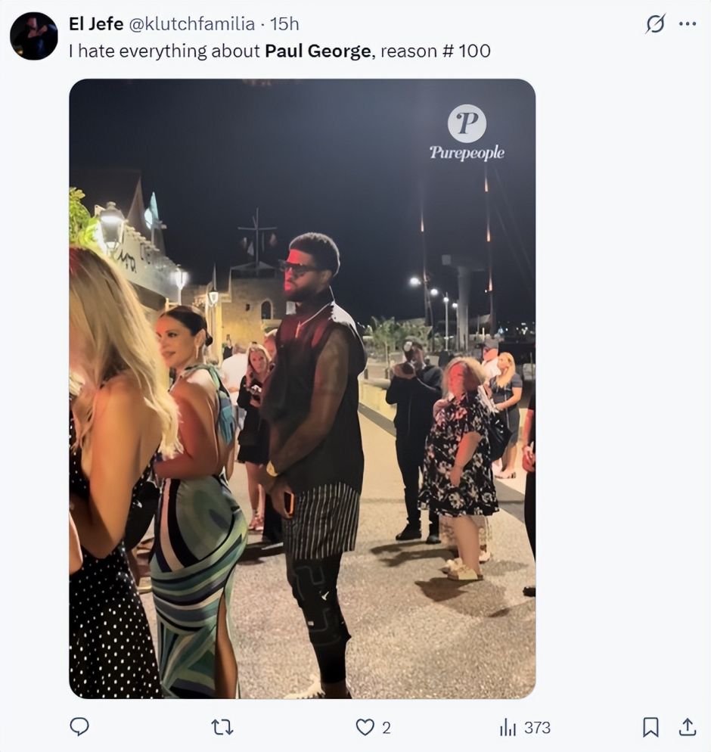Open view analytics bar chart icon
This screenshot has width=711, height=752.
pos(507,728)
